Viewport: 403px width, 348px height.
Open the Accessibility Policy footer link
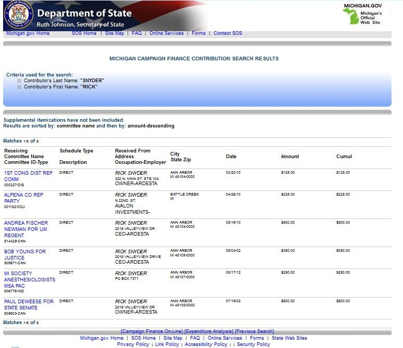(206, 344)
